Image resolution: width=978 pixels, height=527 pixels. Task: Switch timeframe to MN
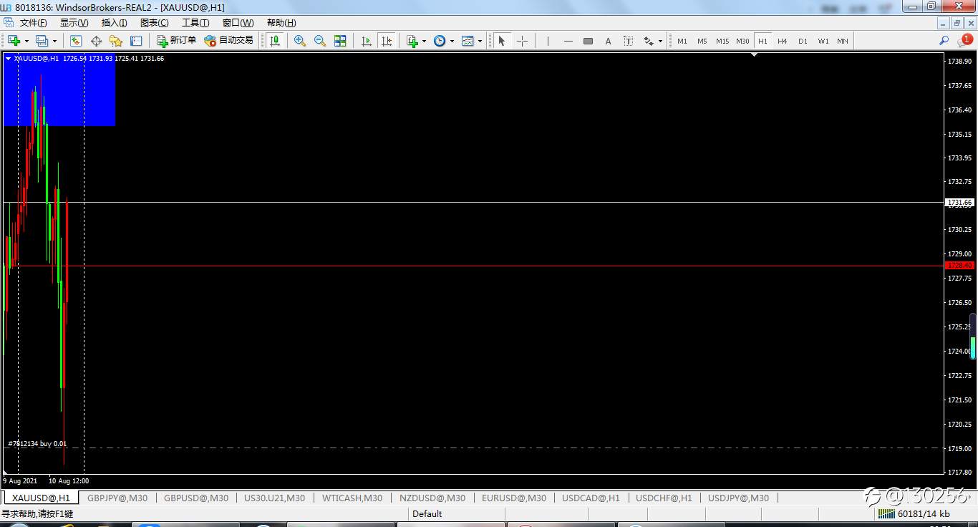click(x=843, y=41)
